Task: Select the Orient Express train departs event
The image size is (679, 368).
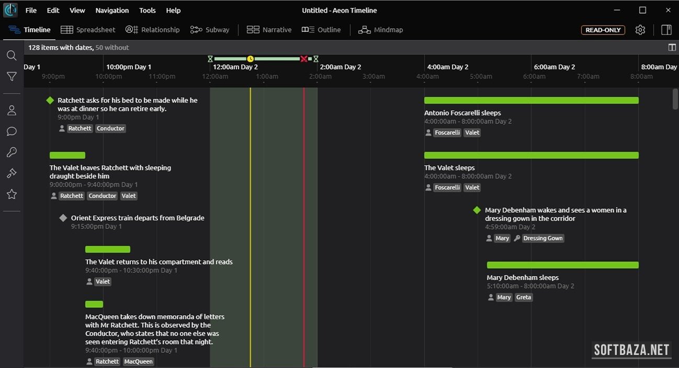Action: (137, 218)
